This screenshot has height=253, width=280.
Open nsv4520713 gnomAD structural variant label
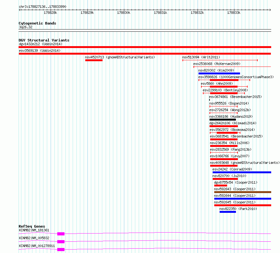click(x=120, y=57)
